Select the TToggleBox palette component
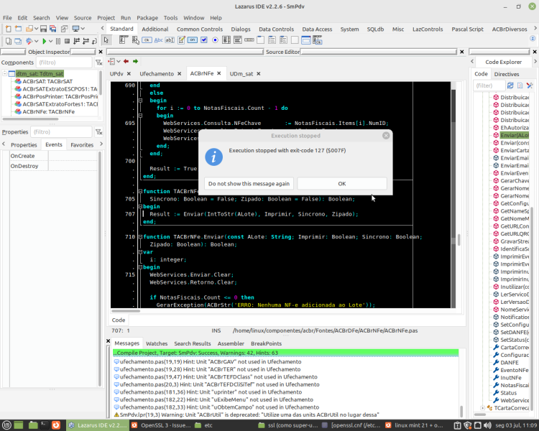The height and width of the screenshot is (431, 539). (193, 40)
